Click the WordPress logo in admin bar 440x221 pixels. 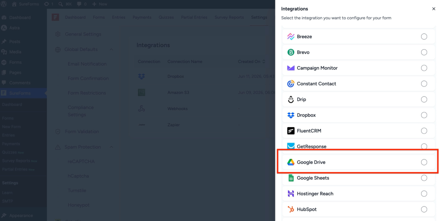coord(4,4)
